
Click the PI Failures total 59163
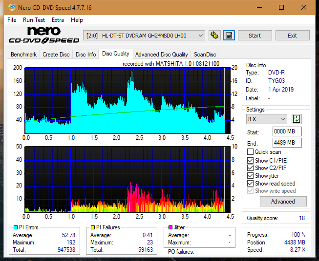(x=146, y=250)
